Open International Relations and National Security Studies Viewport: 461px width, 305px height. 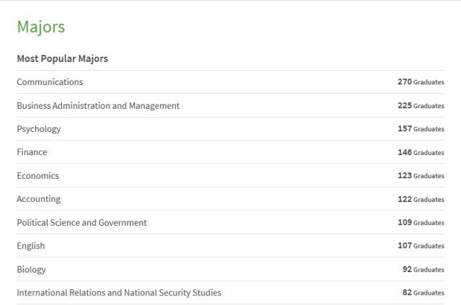pos(119,293)
